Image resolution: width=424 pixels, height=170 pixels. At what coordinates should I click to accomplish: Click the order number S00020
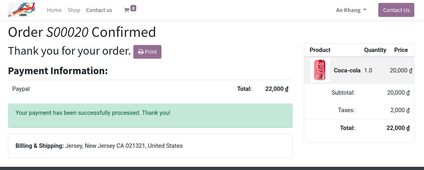67,32
